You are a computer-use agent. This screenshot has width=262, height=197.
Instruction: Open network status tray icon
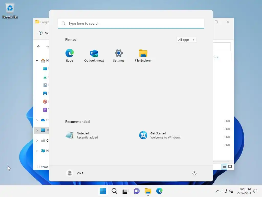point(225,191)
